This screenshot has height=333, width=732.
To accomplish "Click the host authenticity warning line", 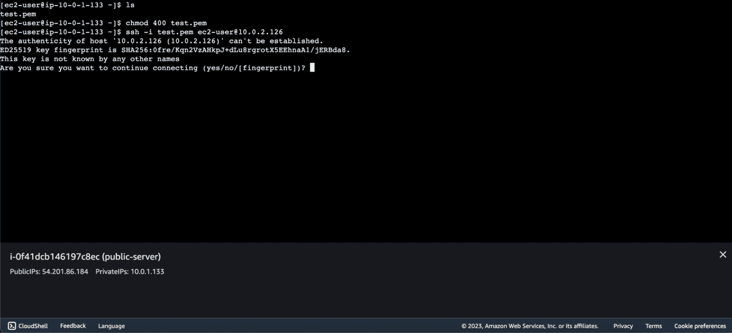I will (x=161, y=41).
